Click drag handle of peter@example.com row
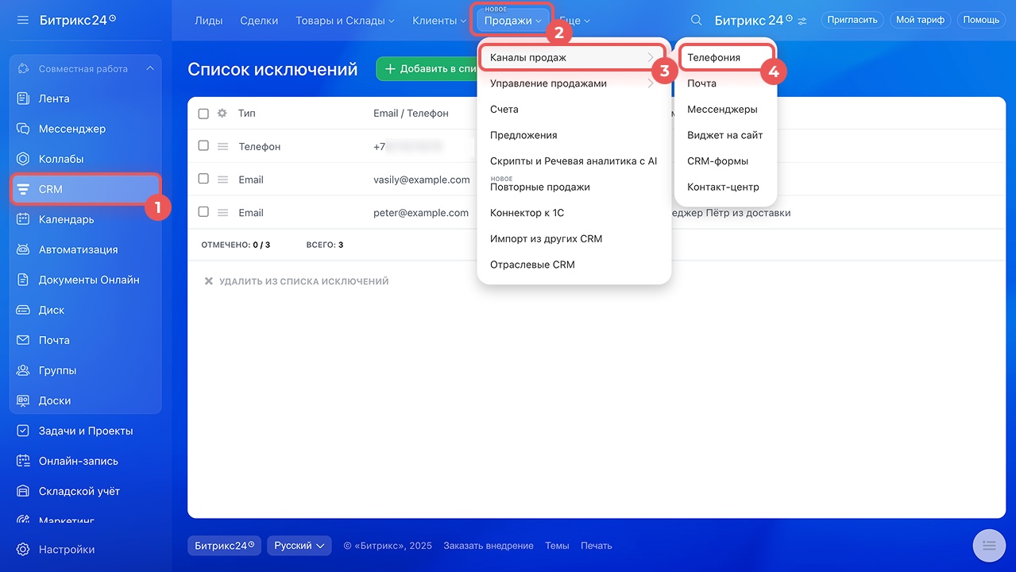 coord(223,213)
